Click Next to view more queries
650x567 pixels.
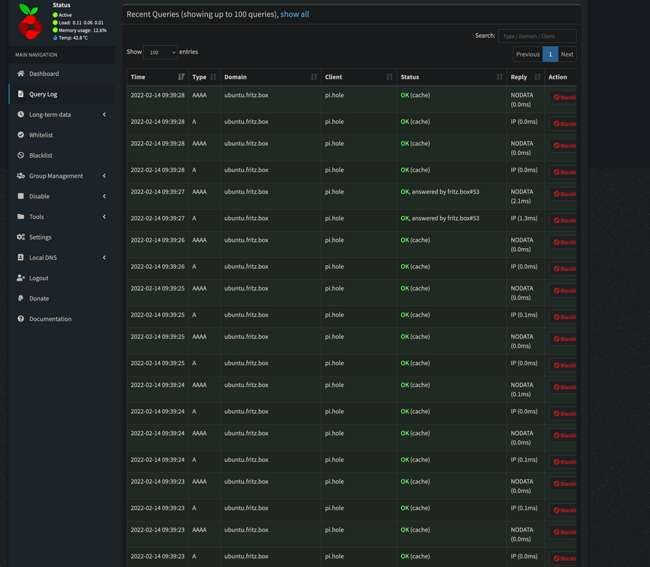point(566,54)
